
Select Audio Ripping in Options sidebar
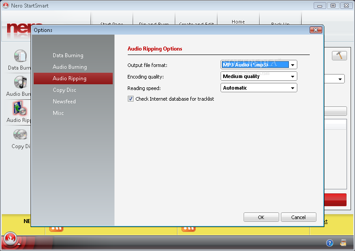pyautogui.click(x=73, y=78)
